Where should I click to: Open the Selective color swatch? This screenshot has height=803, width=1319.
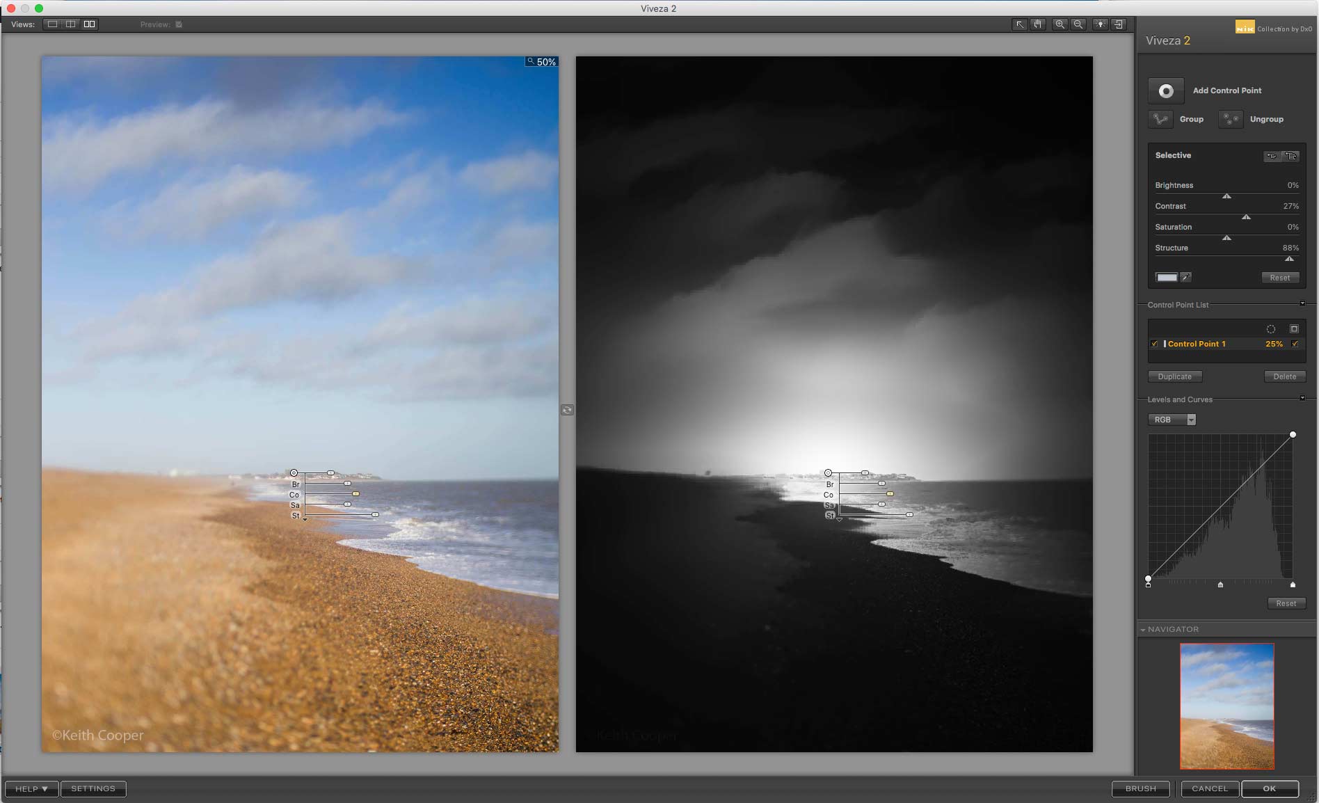[1167, 277]
